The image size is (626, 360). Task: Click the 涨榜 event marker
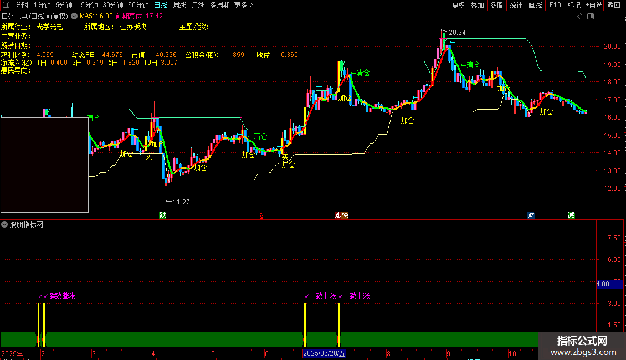coord(341,215)
